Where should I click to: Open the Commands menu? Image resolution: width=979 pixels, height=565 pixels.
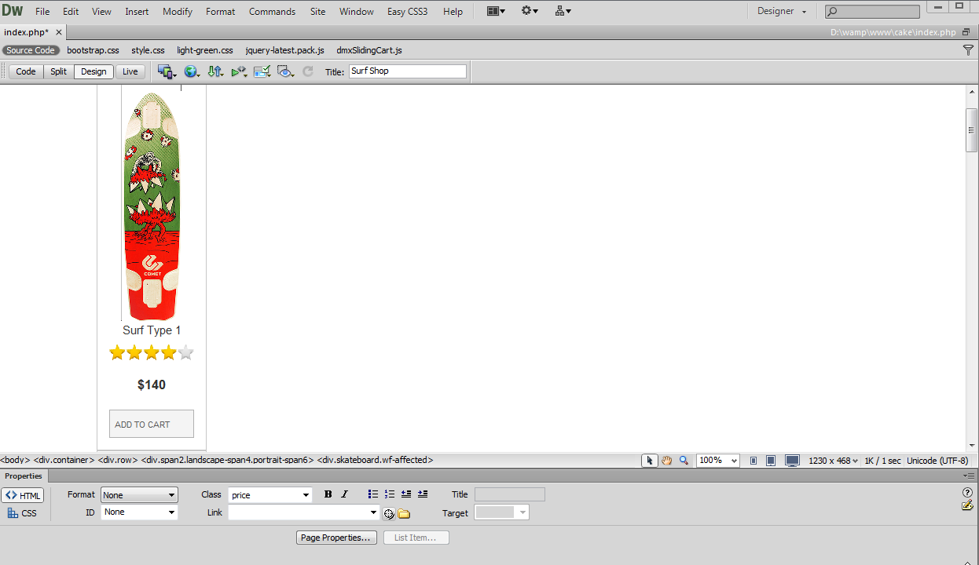tap(272, 12)
